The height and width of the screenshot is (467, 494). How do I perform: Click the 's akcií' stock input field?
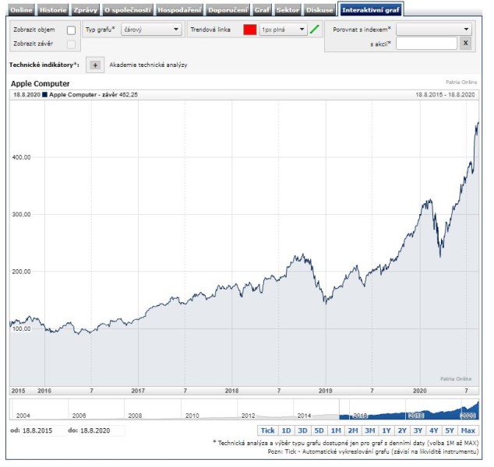pos(426,44)
